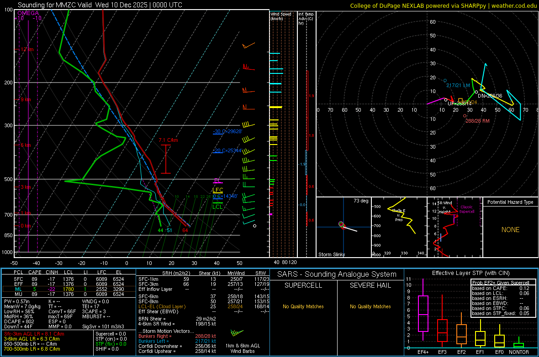This screenshot has width=539, height=357.
Task: Select the SEVERE HAIL analogue column header
Action: point(370,285)
